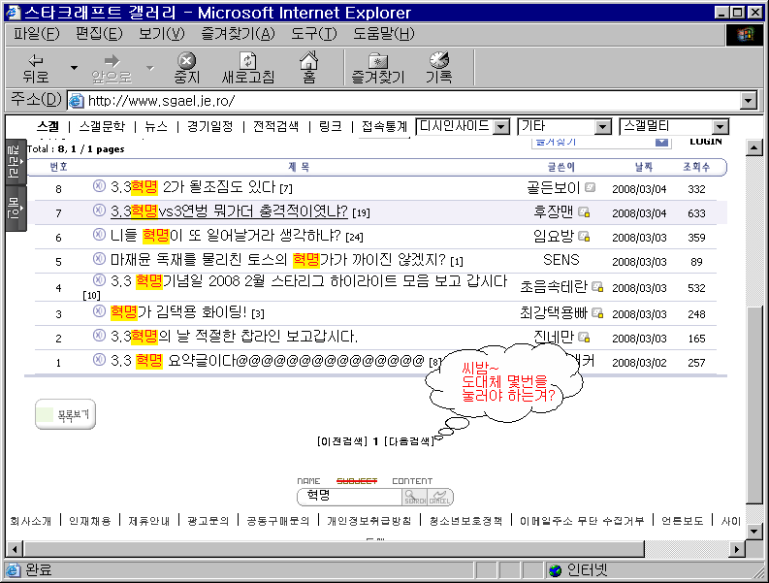Click the icon beside author 초음속테란
Screen dimensions: 769x583
click(597, 286)
